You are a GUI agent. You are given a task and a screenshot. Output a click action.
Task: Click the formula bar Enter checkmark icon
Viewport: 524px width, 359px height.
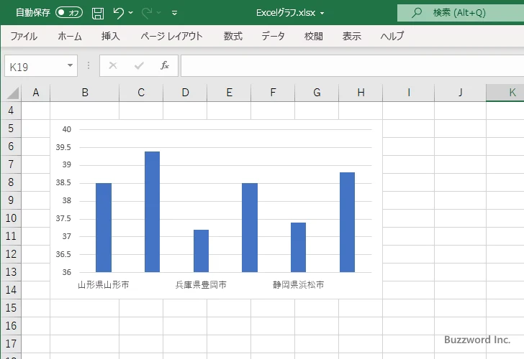tap(139, 65)
